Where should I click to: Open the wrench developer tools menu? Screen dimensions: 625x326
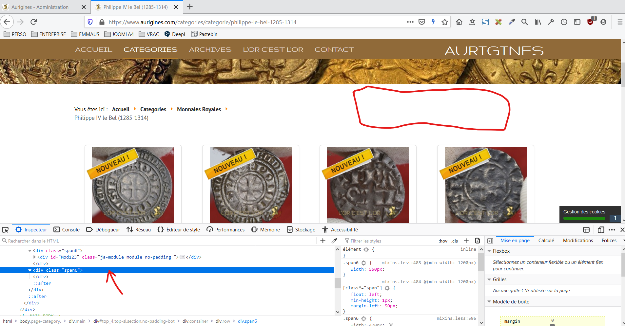pos(551,22)
